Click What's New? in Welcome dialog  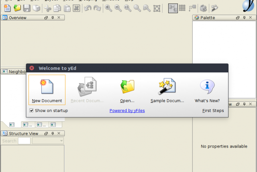click(207, 90)
